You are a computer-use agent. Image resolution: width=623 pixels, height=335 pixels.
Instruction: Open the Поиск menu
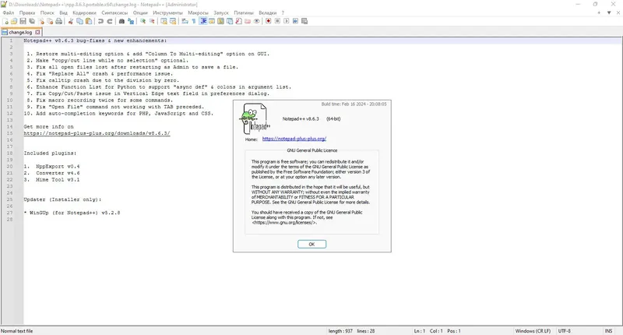47,12
